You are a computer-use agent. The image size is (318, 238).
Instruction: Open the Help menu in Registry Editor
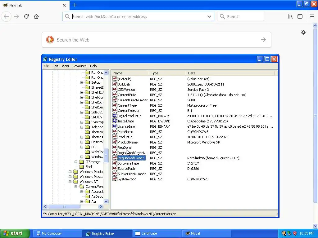coord(93,66)
